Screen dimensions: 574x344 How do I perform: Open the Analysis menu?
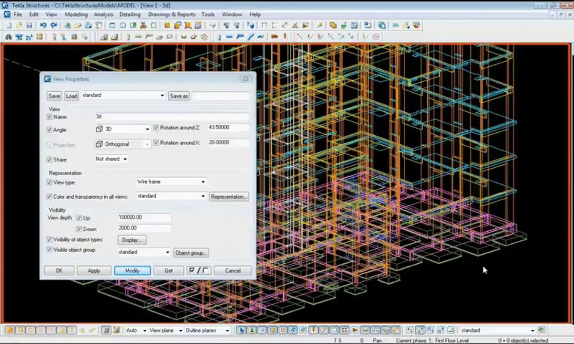click(x=103, y=14)
